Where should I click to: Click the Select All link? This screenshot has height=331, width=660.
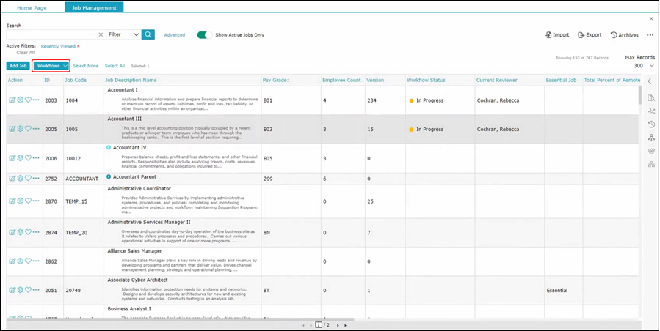115,66
